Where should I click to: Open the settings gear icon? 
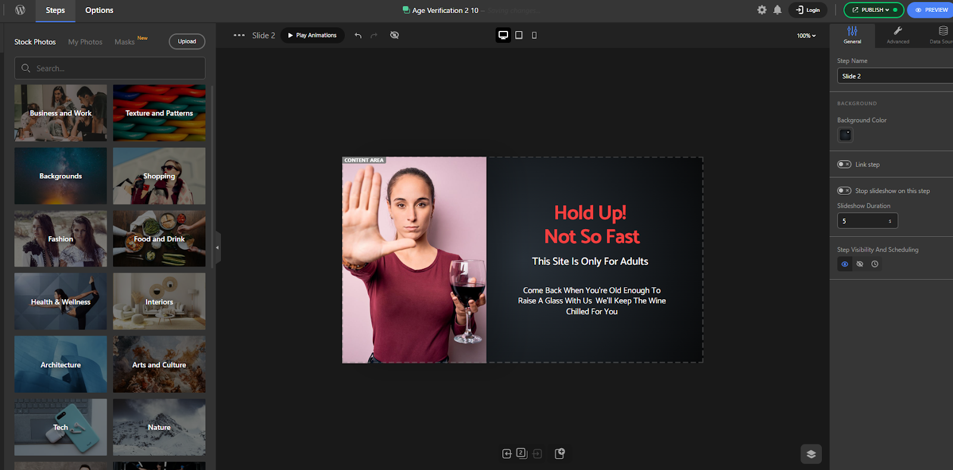762,10
